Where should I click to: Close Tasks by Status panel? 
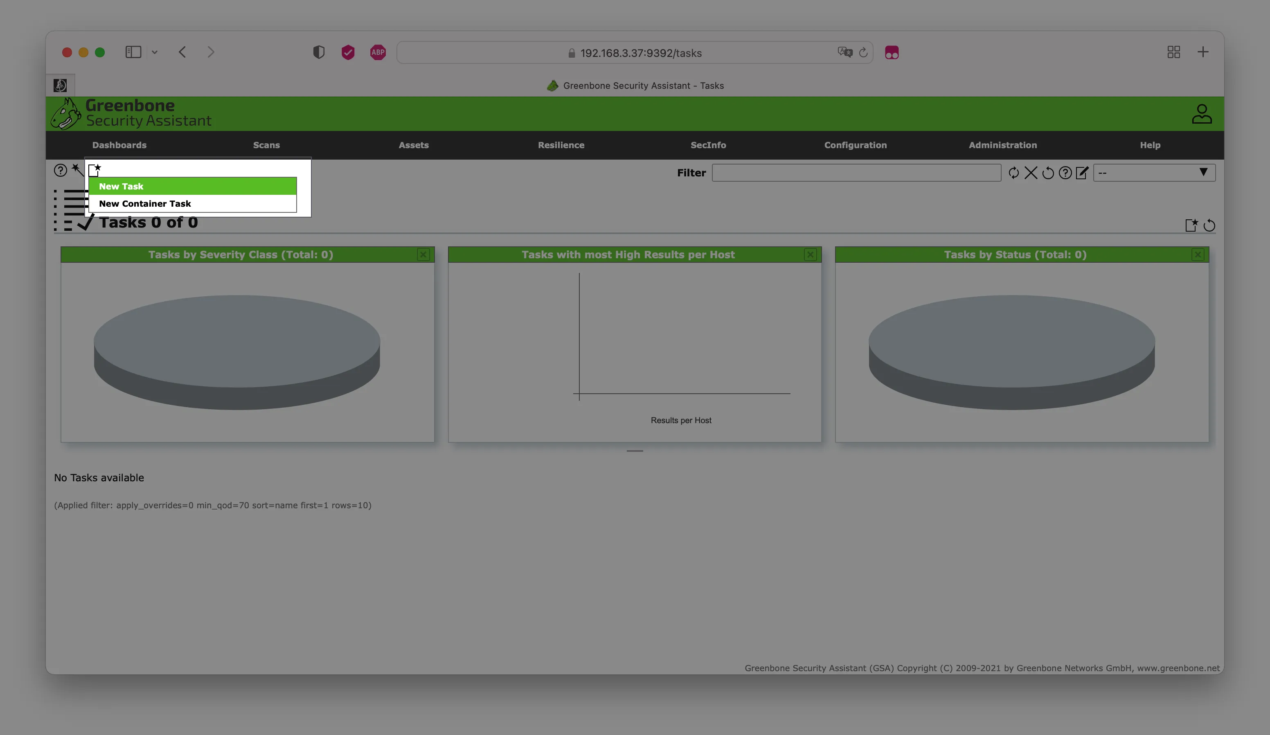[x=1198, y=255]
